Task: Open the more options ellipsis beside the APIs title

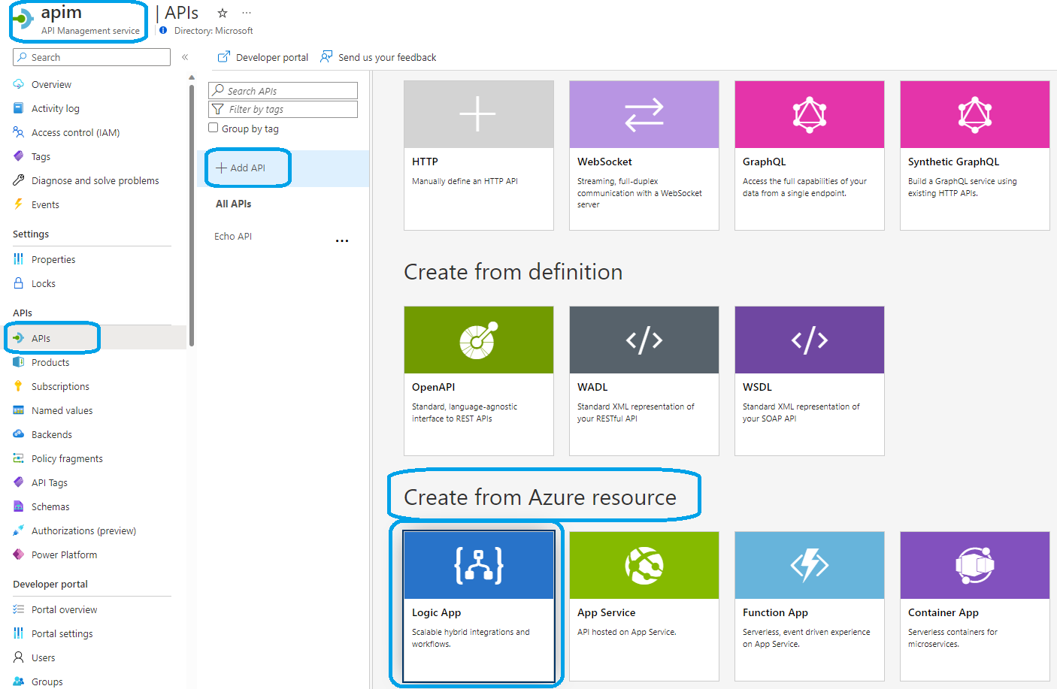Action: point(247,13)
